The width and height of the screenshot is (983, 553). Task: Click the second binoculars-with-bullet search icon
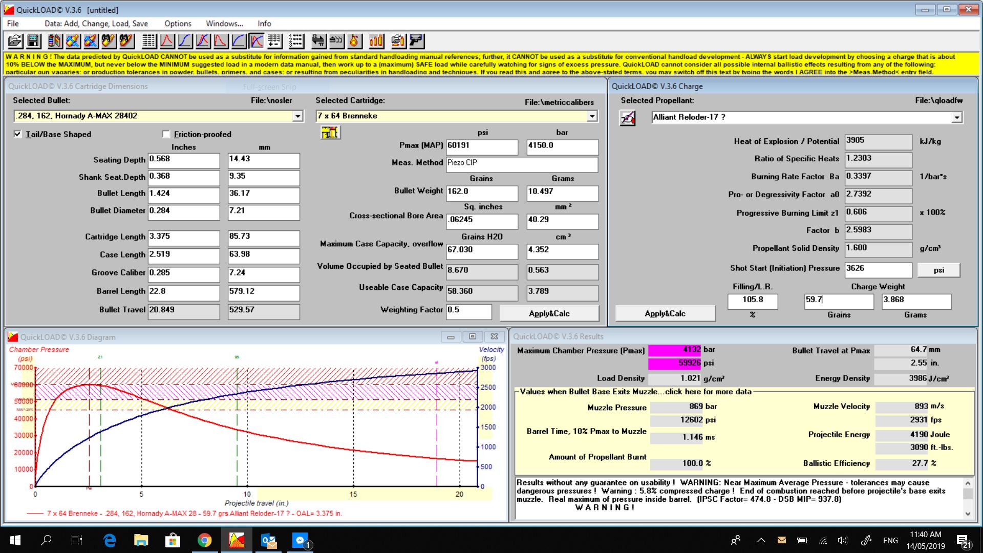(x=126, y=40)
